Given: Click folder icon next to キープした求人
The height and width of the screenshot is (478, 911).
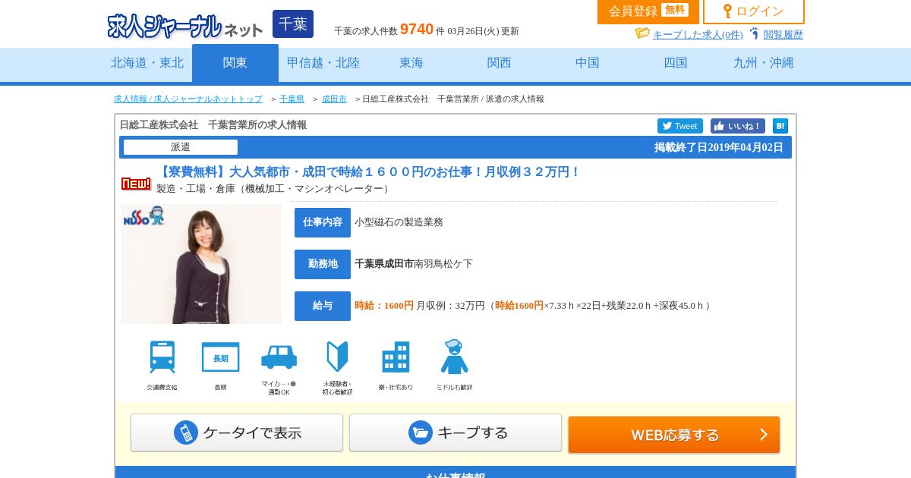Looking at the screenshot, I should point(642,33).
